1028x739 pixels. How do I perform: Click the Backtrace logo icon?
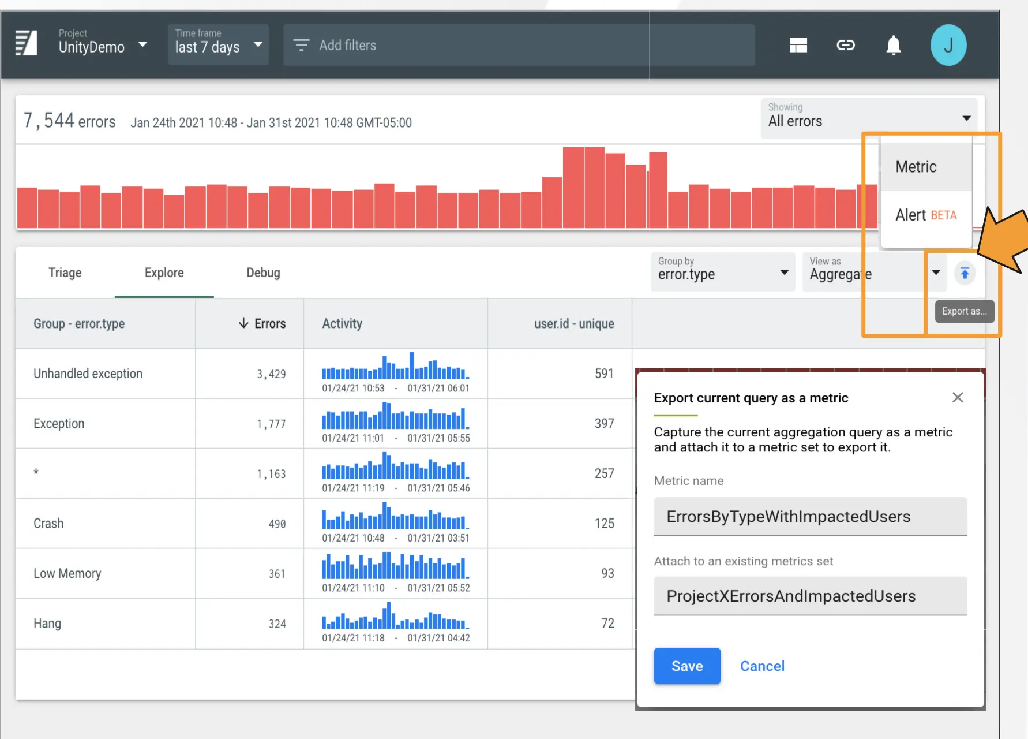pyautogui.click(x=26, y=43)
